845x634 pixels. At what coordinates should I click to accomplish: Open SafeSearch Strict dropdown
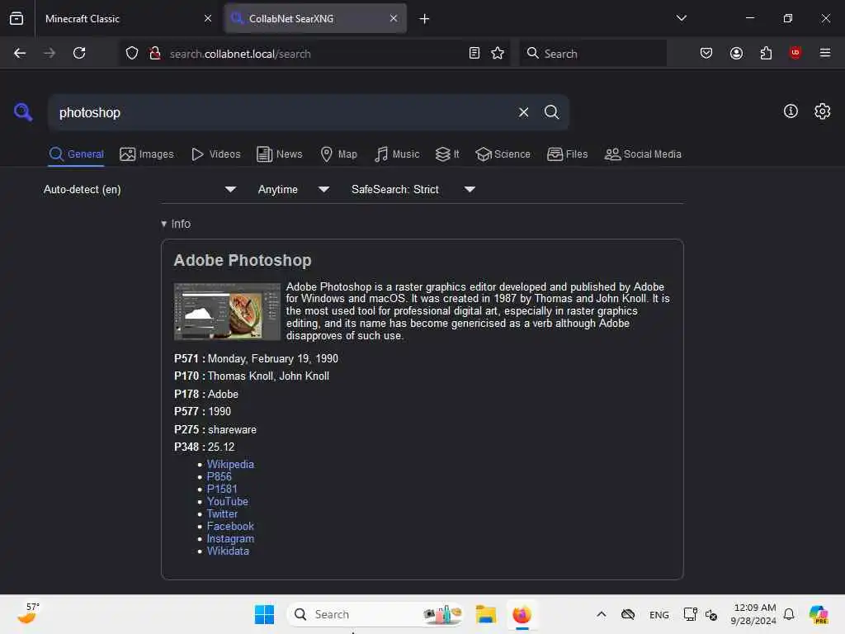(413, 189)
